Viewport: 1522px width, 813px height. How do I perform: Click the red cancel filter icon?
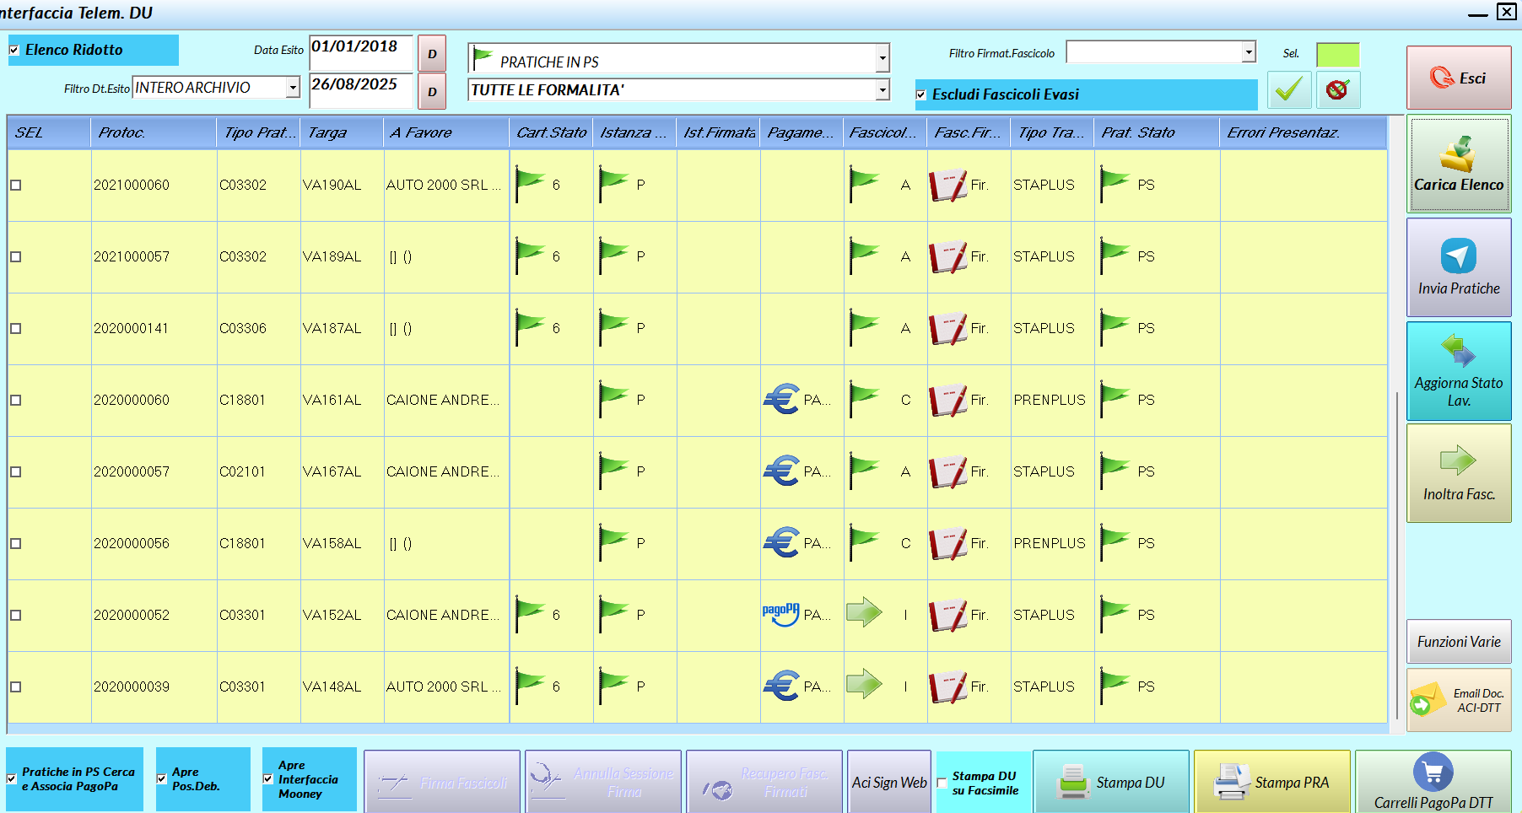coord(1337,90)
